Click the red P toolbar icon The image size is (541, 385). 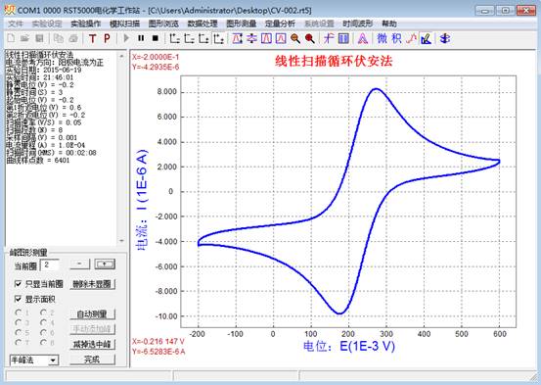[107, 38]
